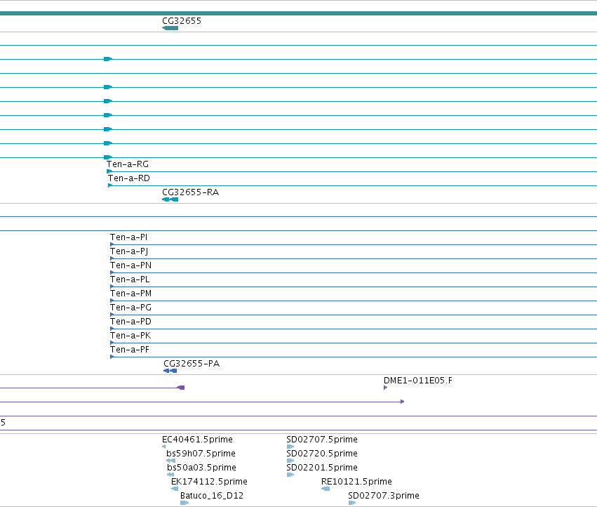Screen dimensions: 597x507
Task: Select the Ten-a-PI protein label
Action: (x=128, y=237)
